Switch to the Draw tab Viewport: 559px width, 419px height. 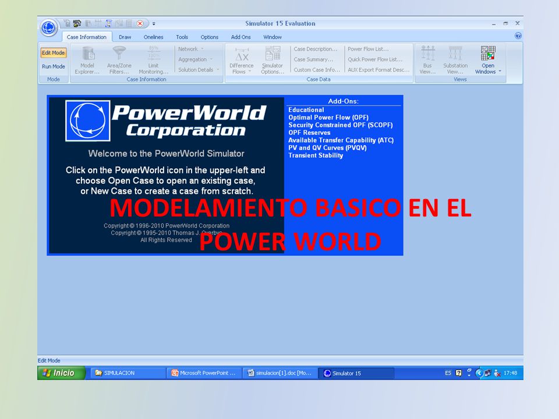pyautogui.click(x=125, y=37)
